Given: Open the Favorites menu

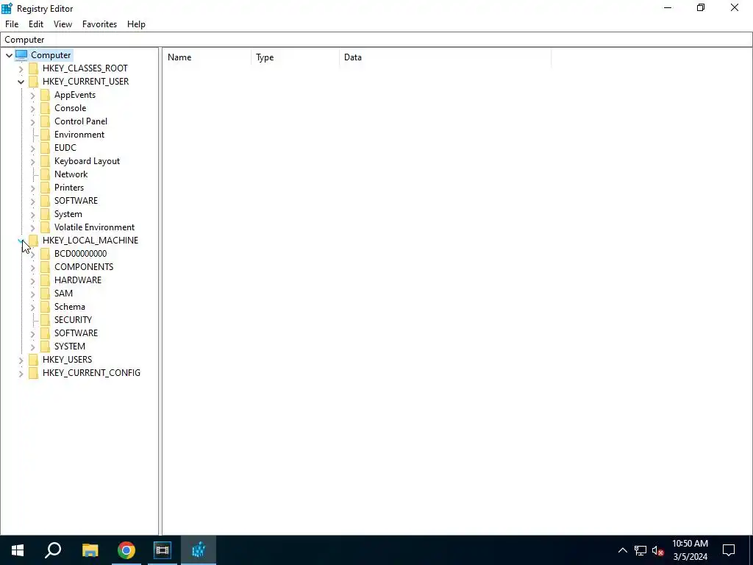Looking at the screenshot, I should [x=99, y=24].
